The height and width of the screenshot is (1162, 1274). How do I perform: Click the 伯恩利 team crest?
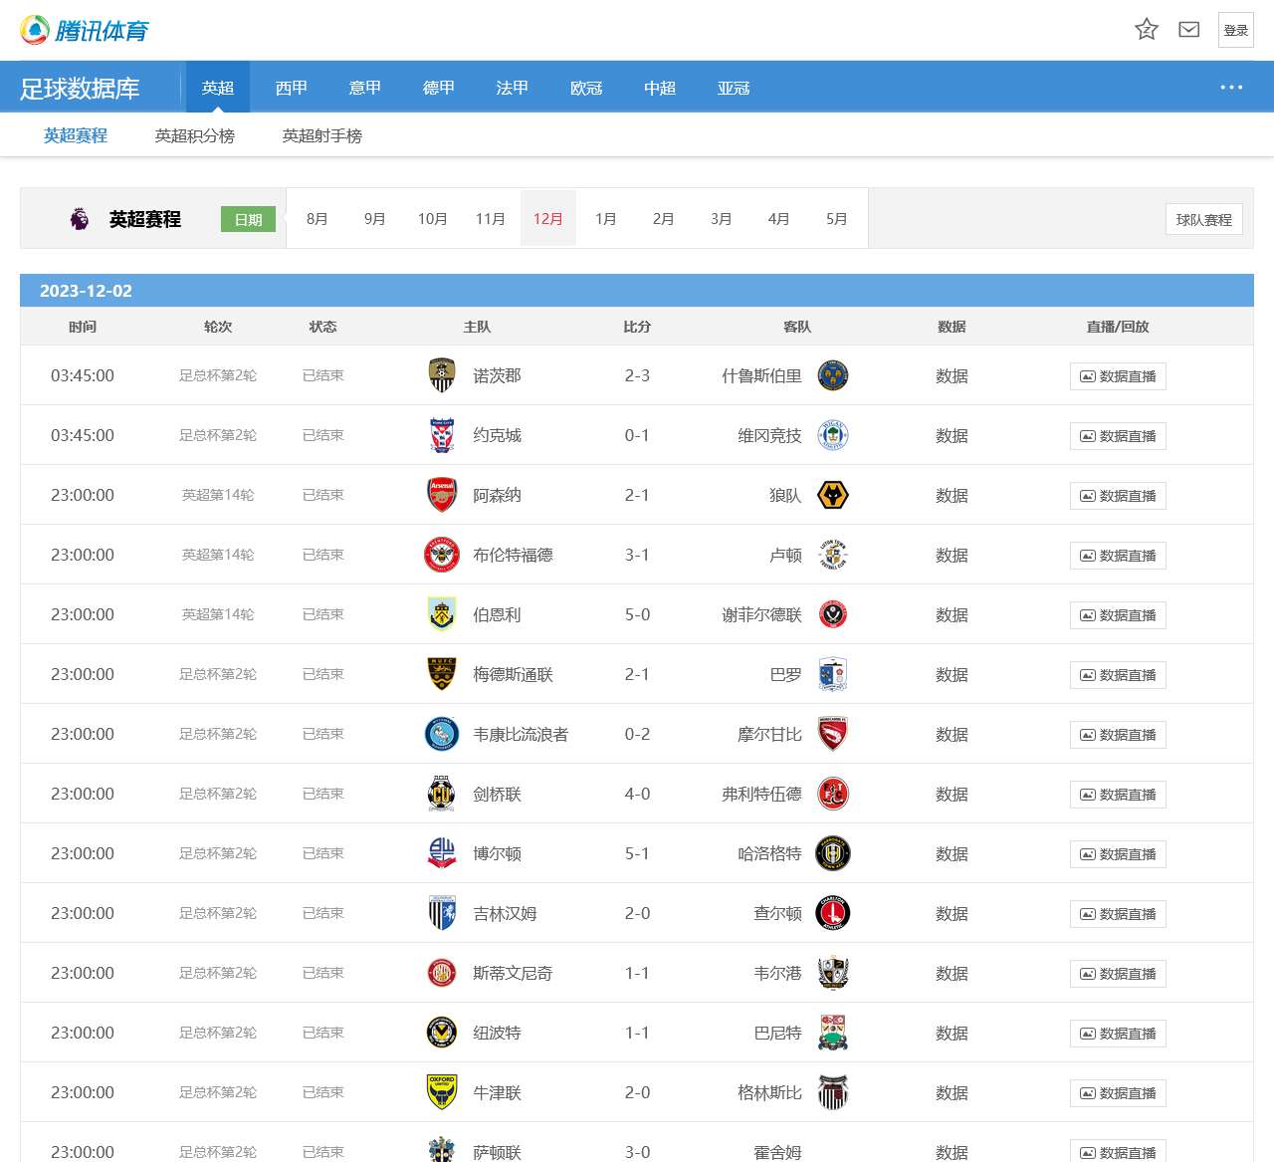pos(442,614)
